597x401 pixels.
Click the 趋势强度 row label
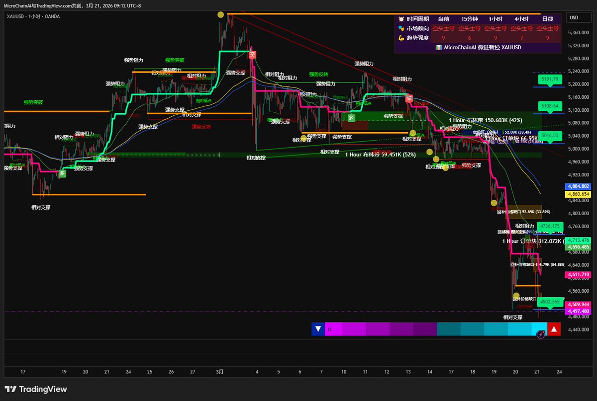tap(417, 38)
